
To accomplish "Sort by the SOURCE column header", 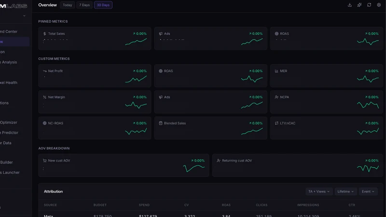I will tap(50, 205).
